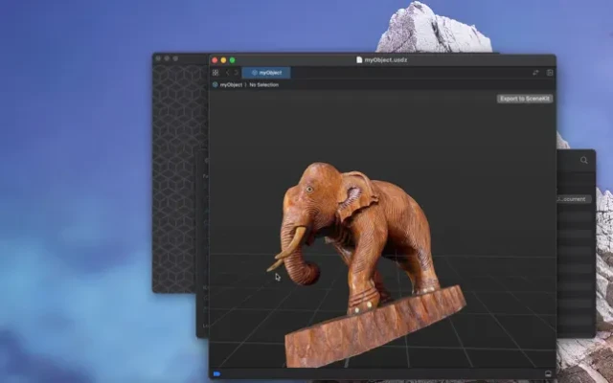This screenshot has height=383, width=613.
Task: Close the myObject.usdz window
Action: click(216, 59)
